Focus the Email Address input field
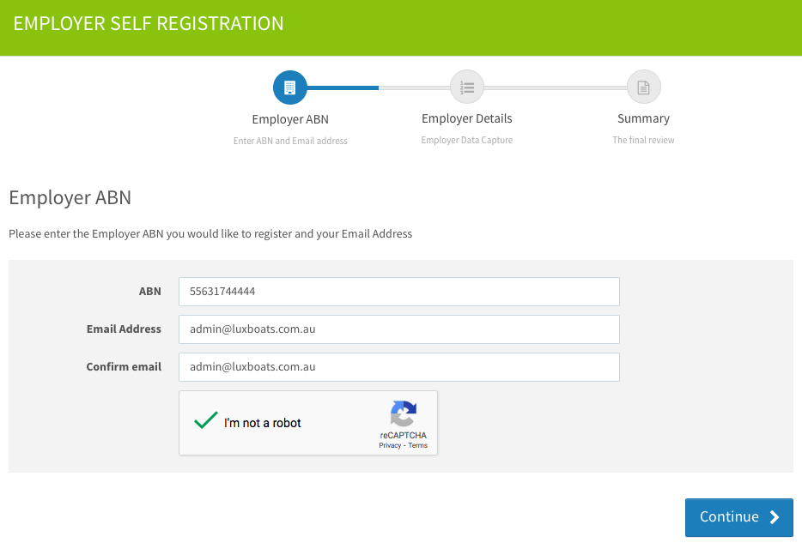The height and width of the screenshot is (543, 802). tap(399, 329)
